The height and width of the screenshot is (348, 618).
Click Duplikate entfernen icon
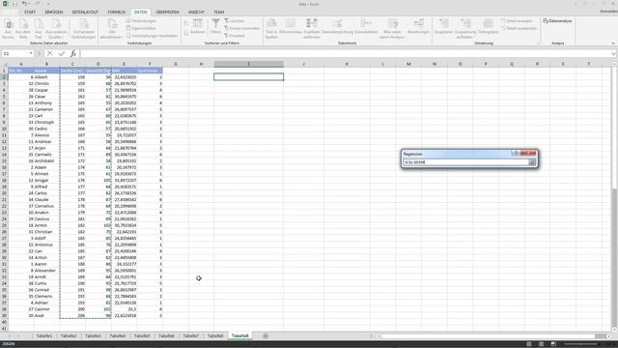pos(311,28)
